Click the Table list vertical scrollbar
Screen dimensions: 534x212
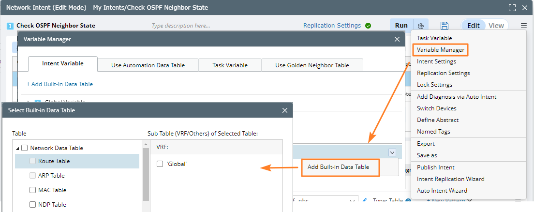click(x=146, y=174)
